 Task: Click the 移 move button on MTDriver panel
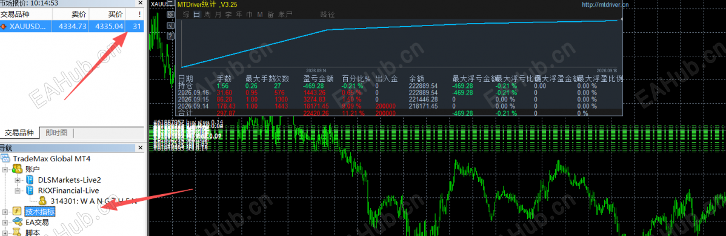click(x=170, y=15)
